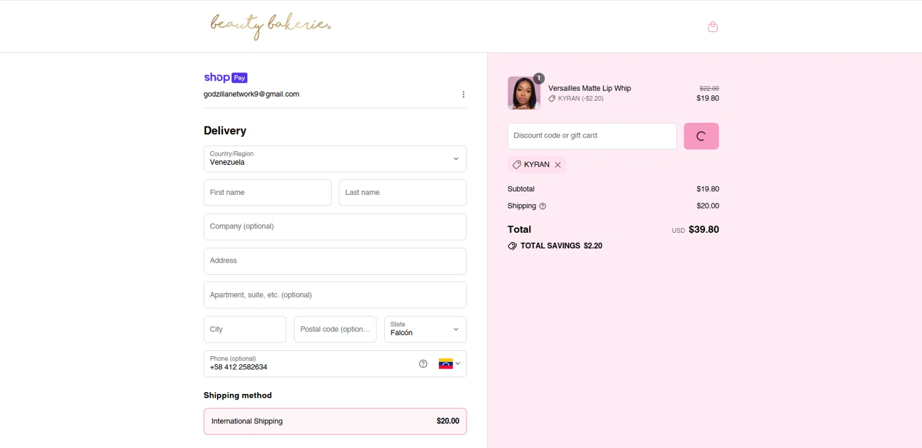Click the TOTAL SAVINGS $2.20 text
Image resolution: width=922 pixels, height=448 pixels.
tap(561, 246)
